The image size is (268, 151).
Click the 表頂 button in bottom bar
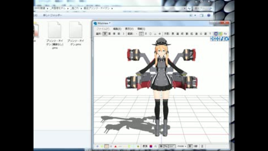click(145, 146)
